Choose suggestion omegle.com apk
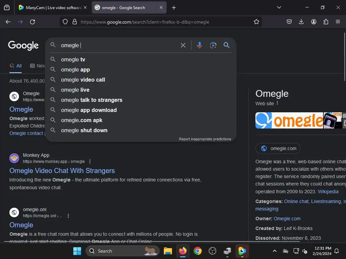Viewport: 346px width, 259px height. (x=141, y=120)
